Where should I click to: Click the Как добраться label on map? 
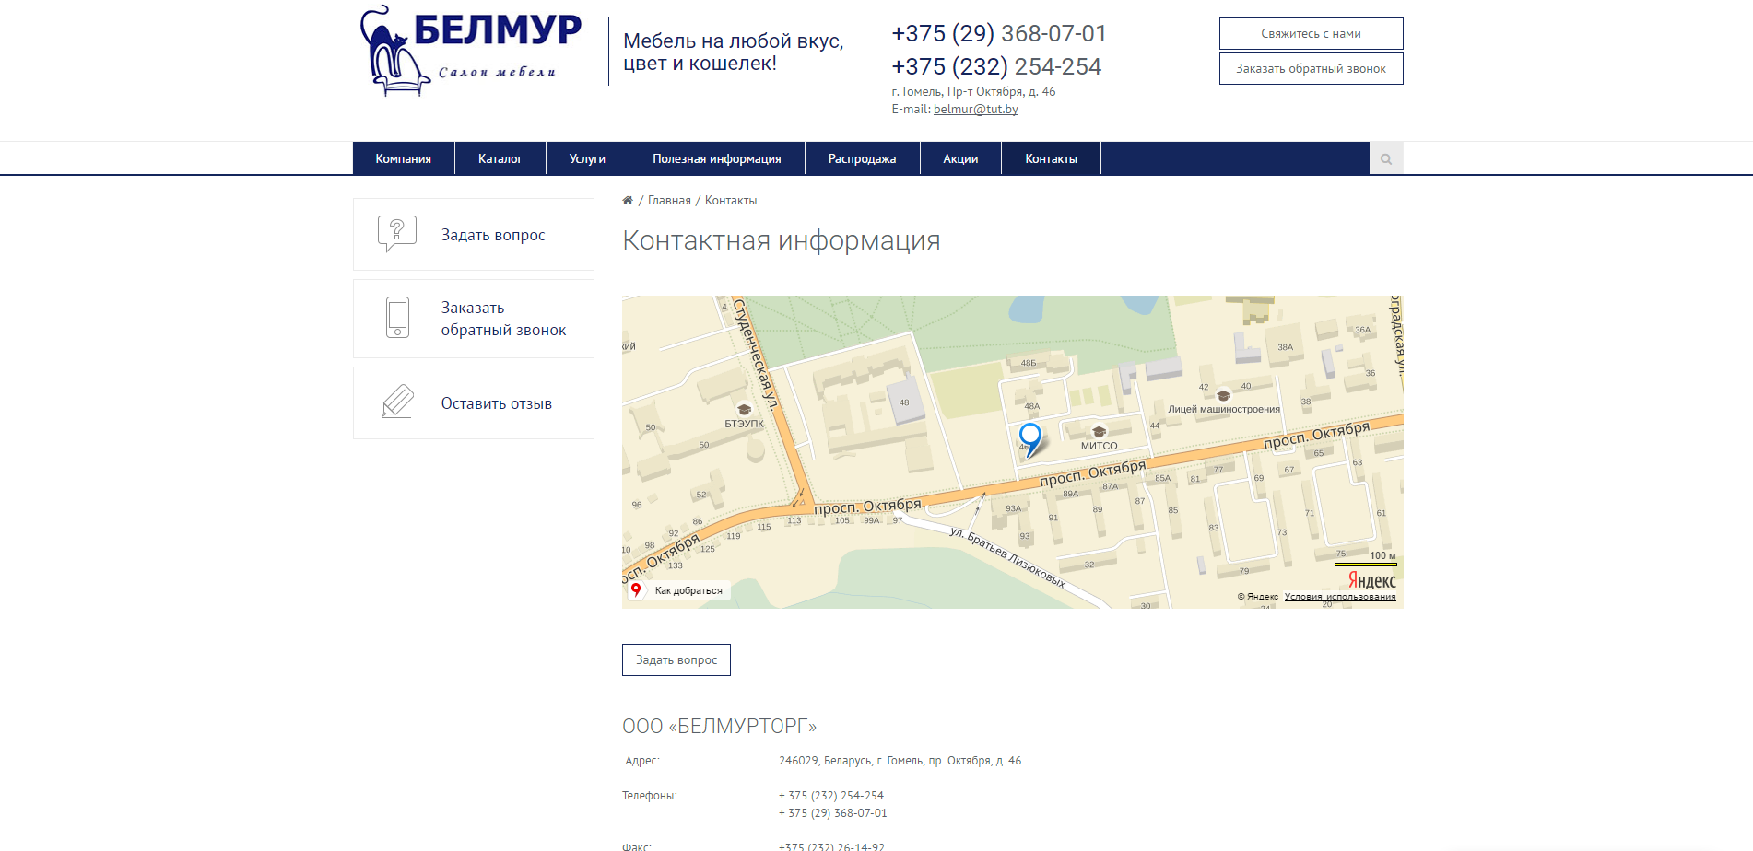[x=688, y=590]
